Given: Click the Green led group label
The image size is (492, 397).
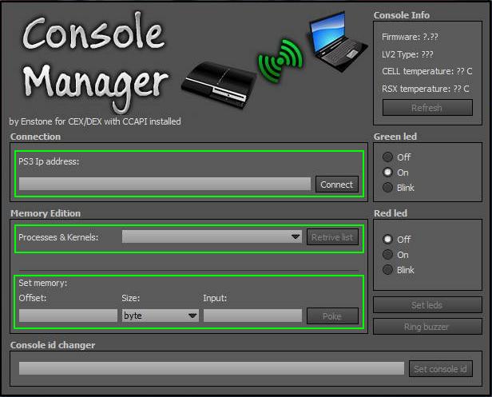Looking at the screenshot, I should pos(395,137).
